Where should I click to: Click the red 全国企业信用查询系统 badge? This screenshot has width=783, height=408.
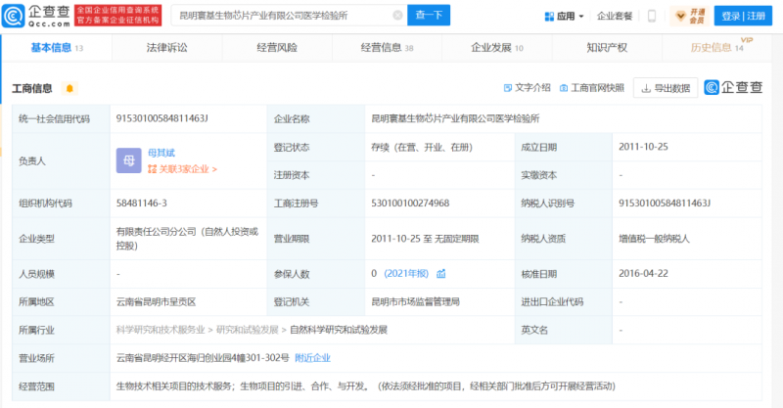click(117, 16)
